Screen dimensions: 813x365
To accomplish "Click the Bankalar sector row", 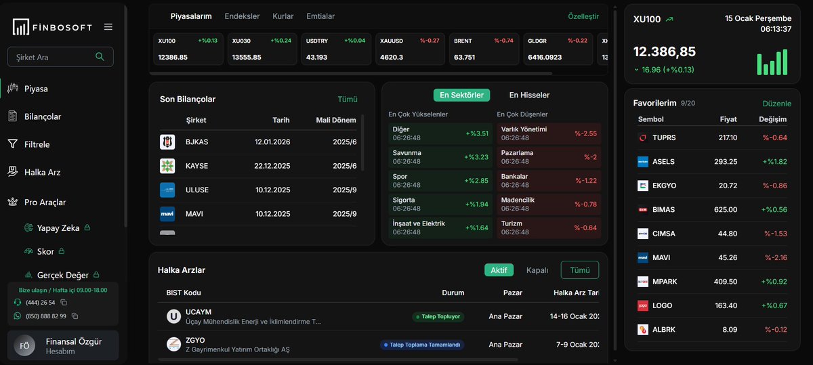I will [x=549, y=181].
